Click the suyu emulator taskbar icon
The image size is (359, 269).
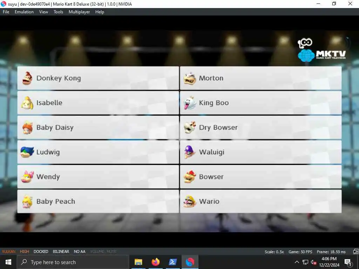(190, 262)
